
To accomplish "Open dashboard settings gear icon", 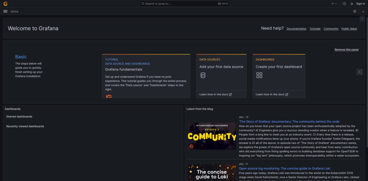I will click(x=355, y=11).
